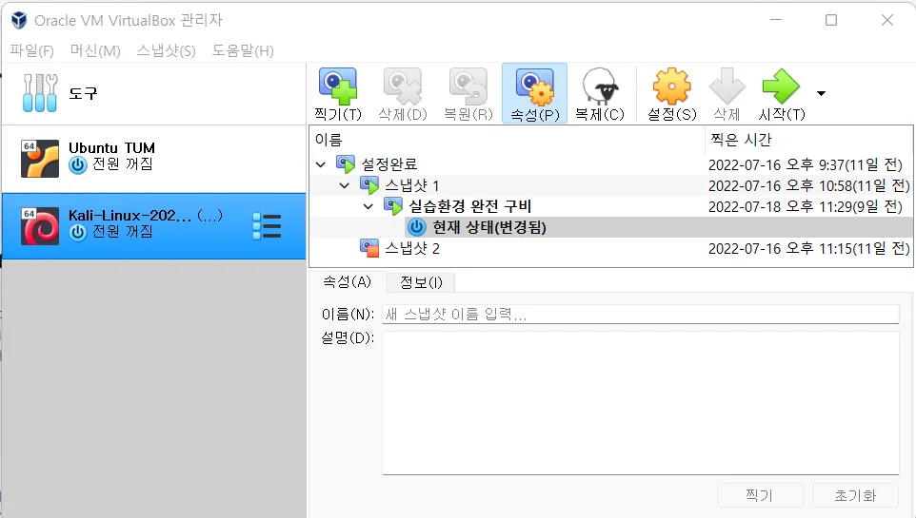Click the timestamp 2022-07-16 오후 11:15
The width and height of the screenshot is (916, 518).
pos(809,249)
